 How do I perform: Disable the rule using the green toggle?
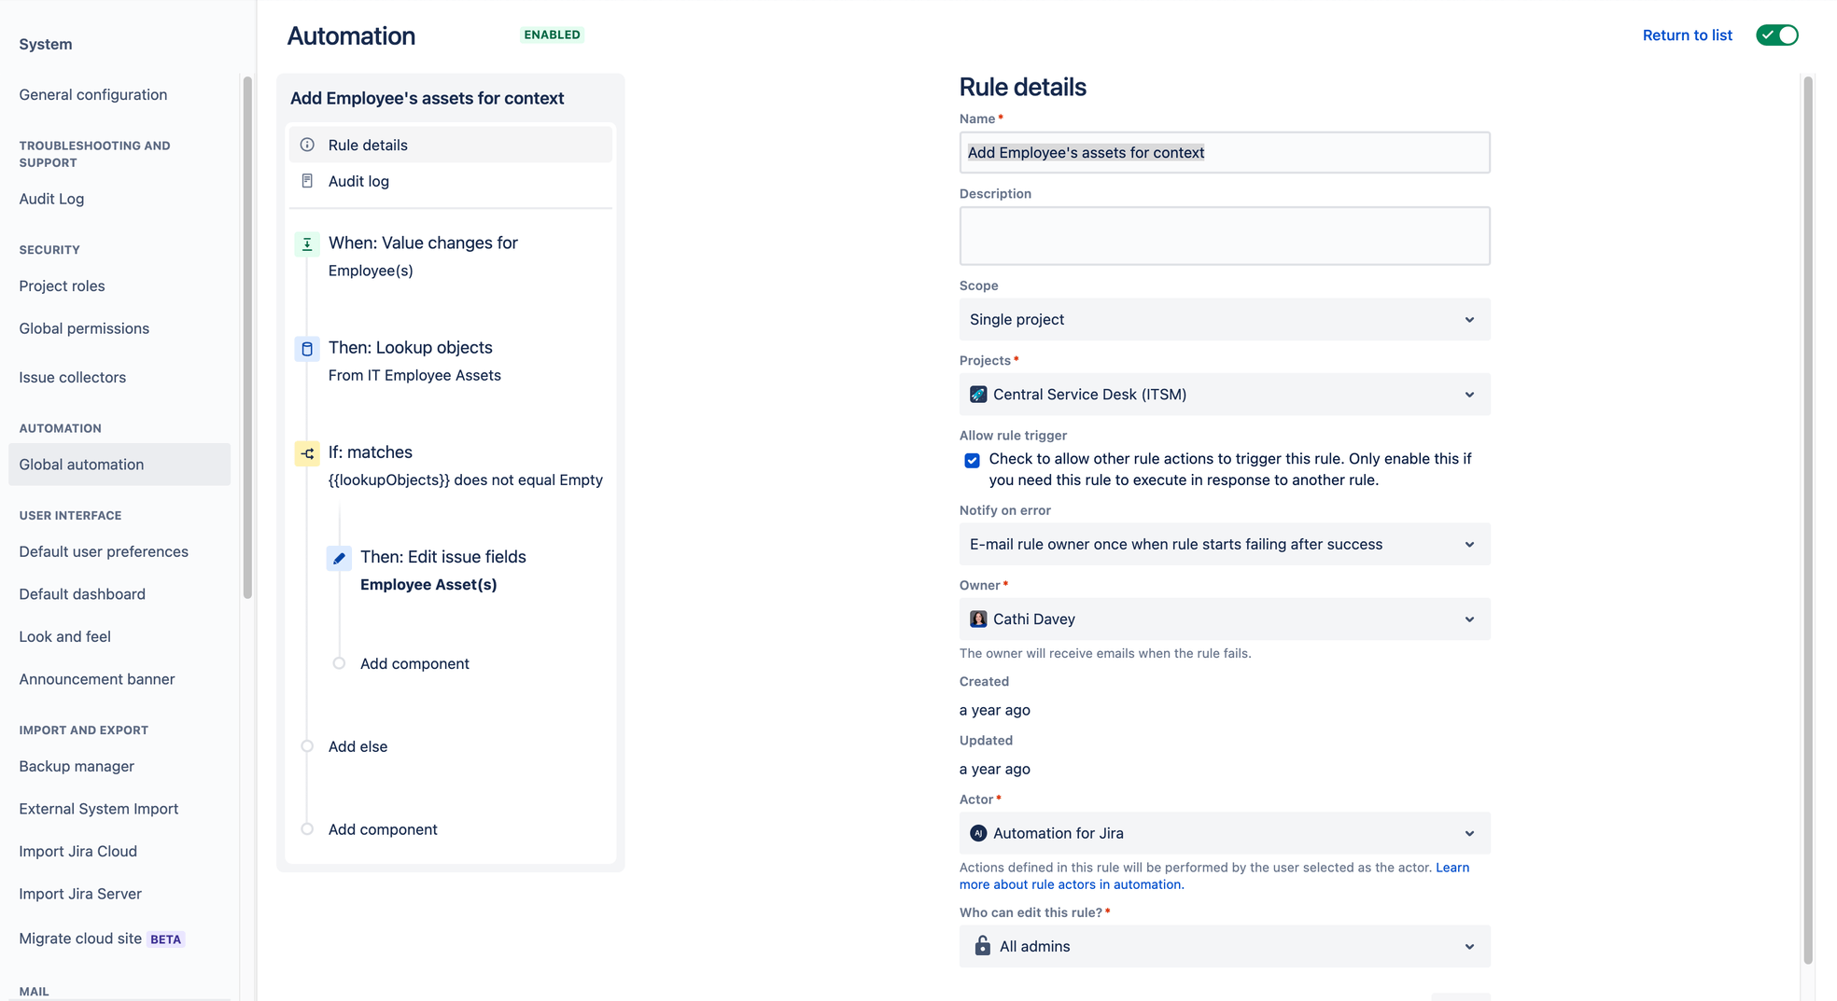pyautogui.click(x=1776, y=35)
